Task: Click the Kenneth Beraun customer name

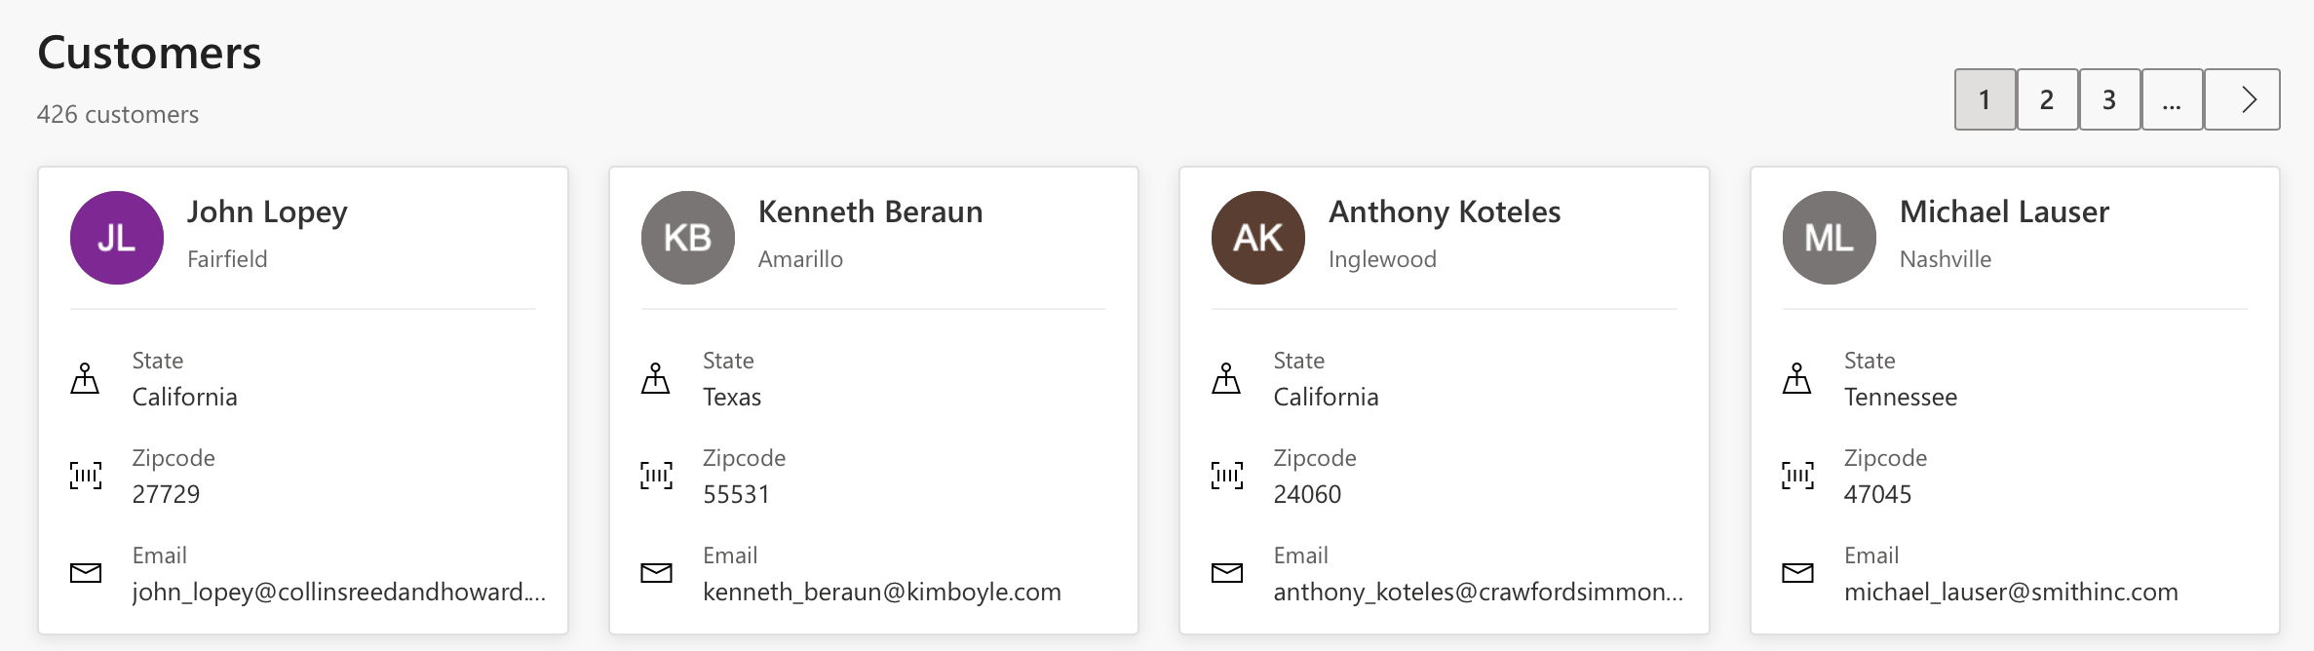Action: pyautogui.click(x=869, y=211)
